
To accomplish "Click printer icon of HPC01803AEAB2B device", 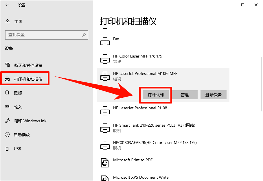I will click(x=105, y=145).
